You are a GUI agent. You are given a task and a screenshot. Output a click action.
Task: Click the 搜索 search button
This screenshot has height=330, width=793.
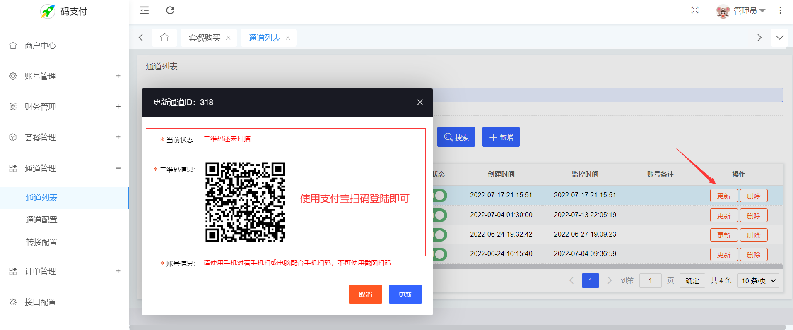click(x=456, y=137)
